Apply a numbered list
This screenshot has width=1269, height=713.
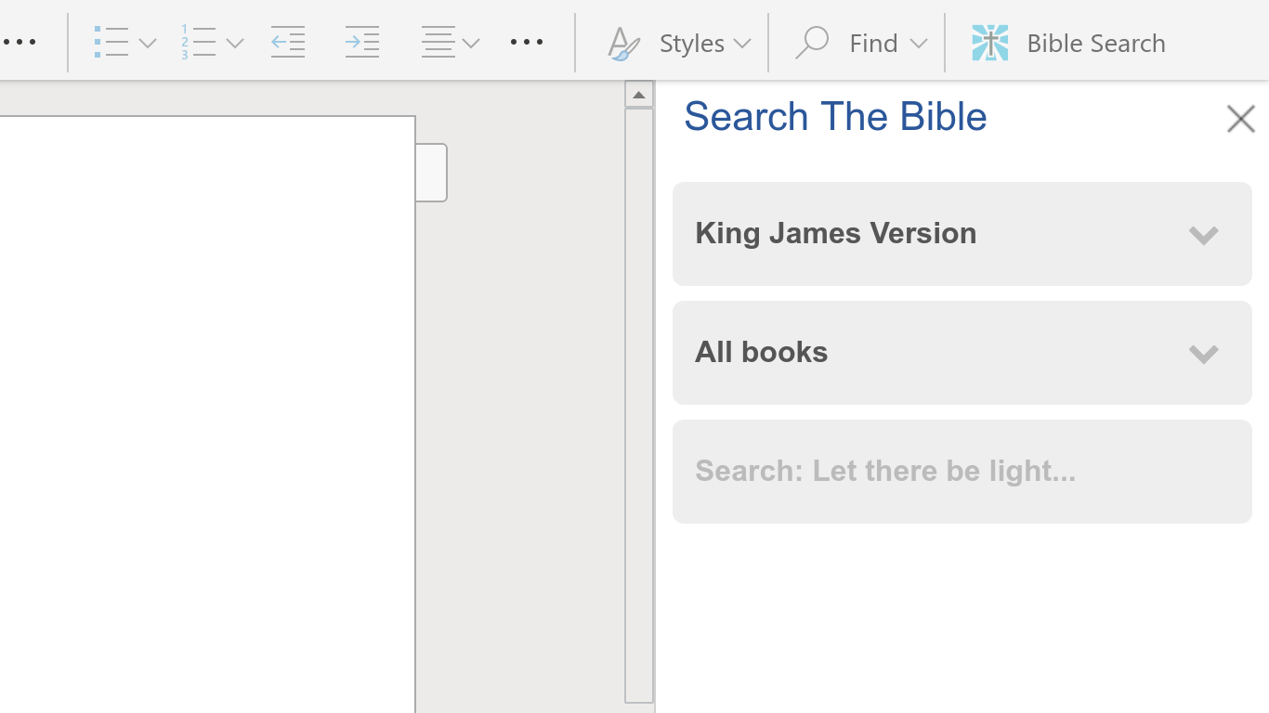click(199, 43)
